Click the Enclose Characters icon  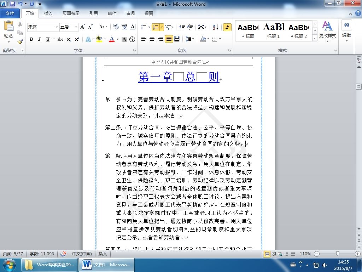click(132, 39)
